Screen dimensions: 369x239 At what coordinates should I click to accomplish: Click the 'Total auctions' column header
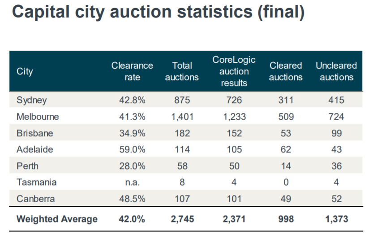click(x=182, y=71)
